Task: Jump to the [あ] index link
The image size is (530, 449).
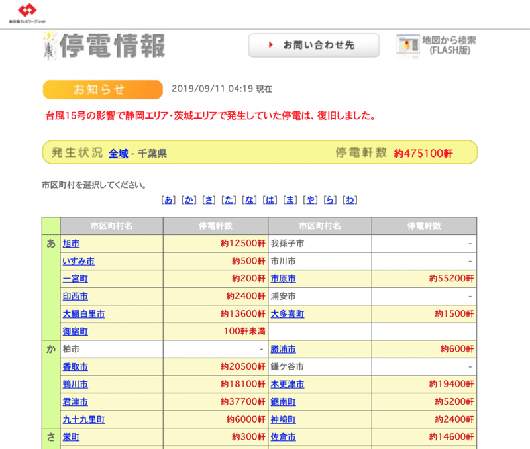Action: click(169, 200)
